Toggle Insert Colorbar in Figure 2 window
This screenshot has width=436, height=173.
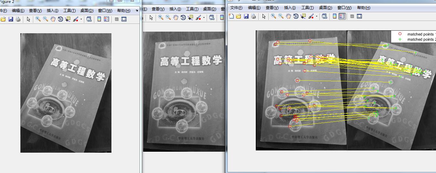click(x=99, y=19)
